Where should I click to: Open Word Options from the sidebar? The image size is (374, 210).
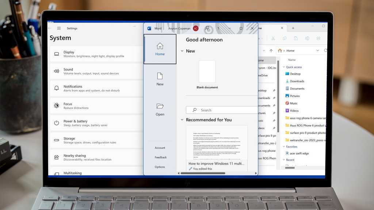pyautogui.click(x=160, y=167)
